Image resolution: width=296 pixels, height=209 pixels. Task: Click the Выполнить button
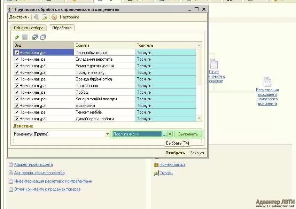point(188,134)
